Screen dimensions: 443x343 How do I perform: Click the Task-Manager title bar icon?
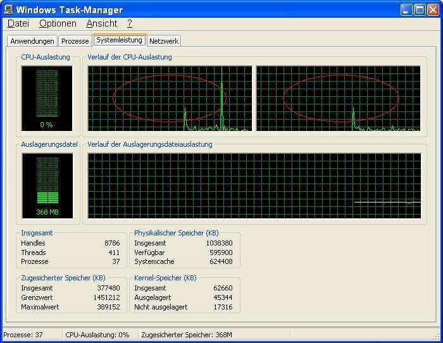click(x=9, y=9)
